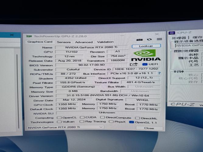Click the Memory Size field 0 MB
Viewport: 203px width, 152px height.
click(73, 91)
